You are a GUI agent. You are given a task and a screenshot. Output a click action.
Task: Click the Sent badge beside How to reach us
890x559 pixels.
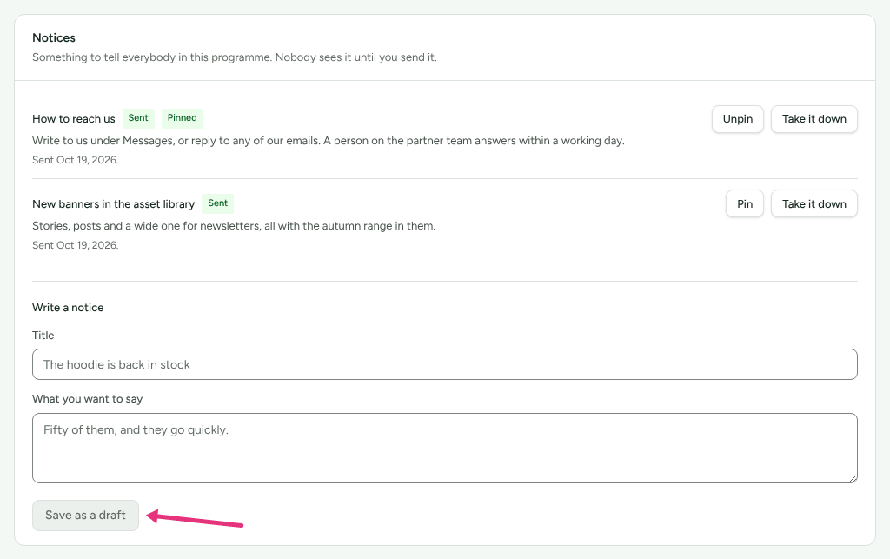coord(138,118)
